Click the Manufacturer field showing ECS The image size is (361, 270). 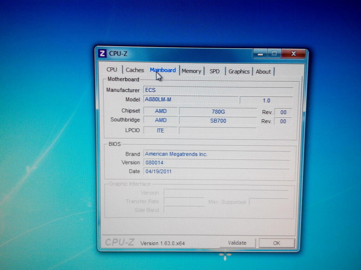(218, 90)
